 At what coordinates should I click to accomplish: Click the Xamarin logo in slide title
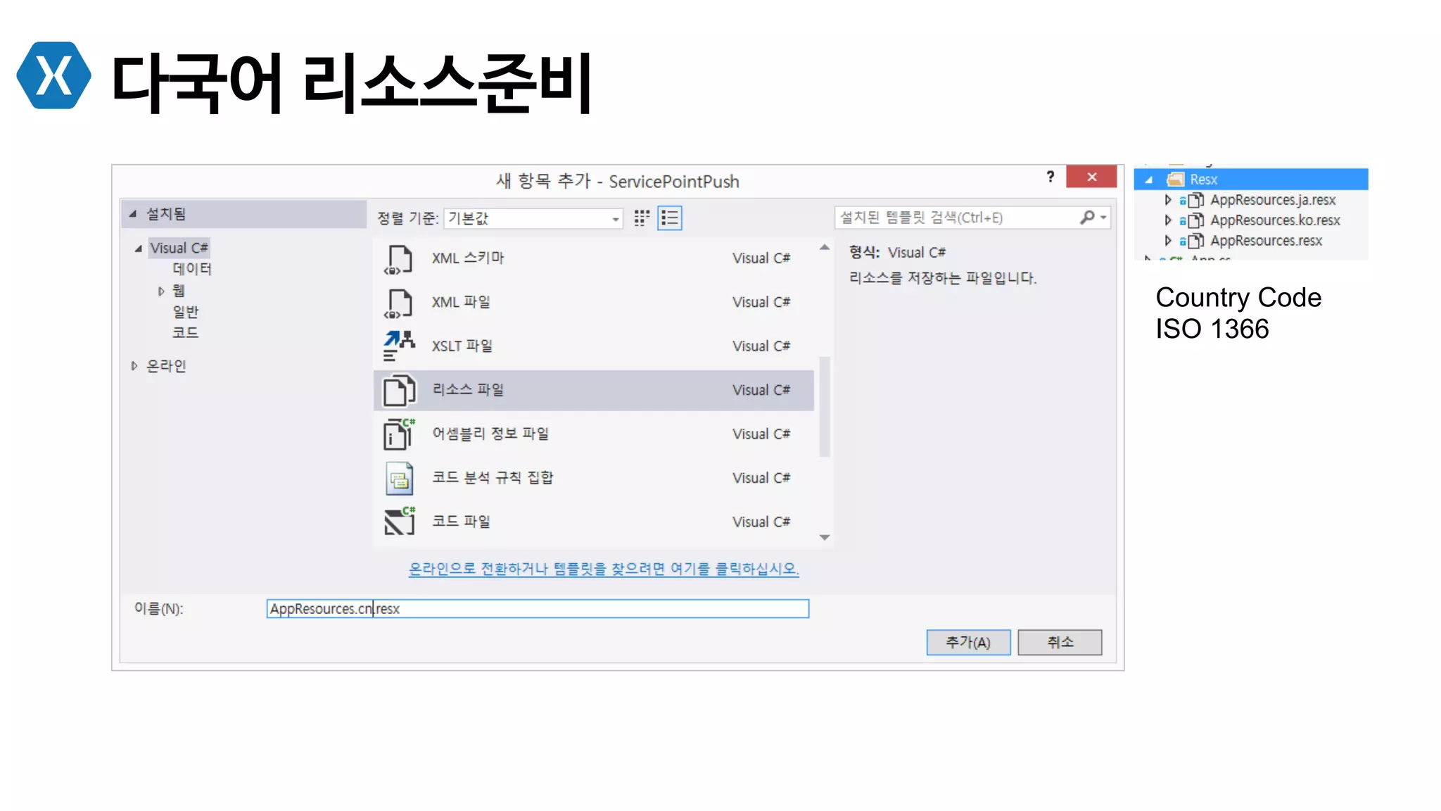point(53,75)
